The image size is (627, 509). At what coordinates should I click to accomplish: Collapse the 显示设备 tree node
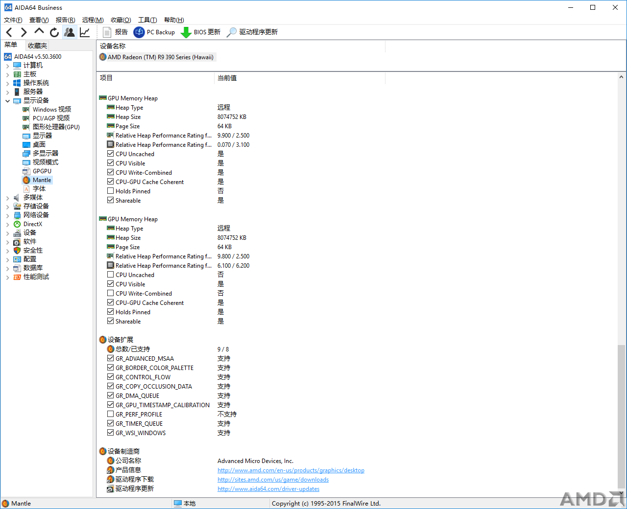click(x=7, y=101)
